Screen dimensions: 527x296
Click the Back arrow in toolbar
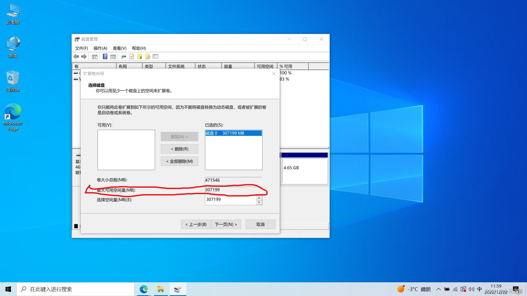point(76,56)
